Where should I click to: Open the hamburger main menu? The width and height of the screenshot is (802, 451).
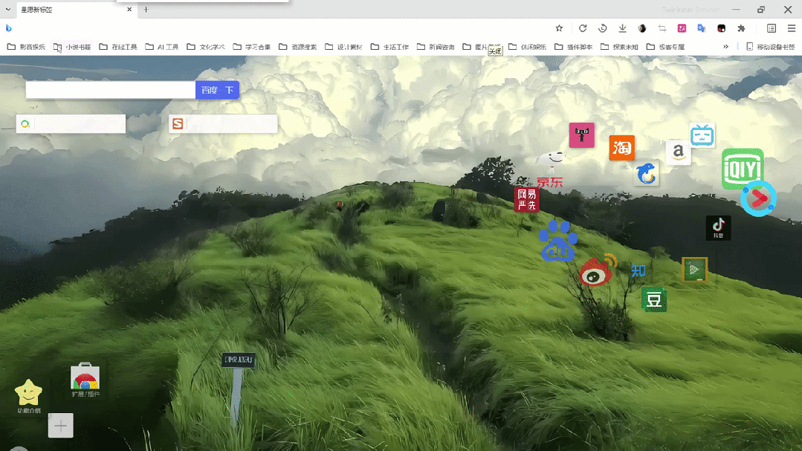tap(792, 29)
